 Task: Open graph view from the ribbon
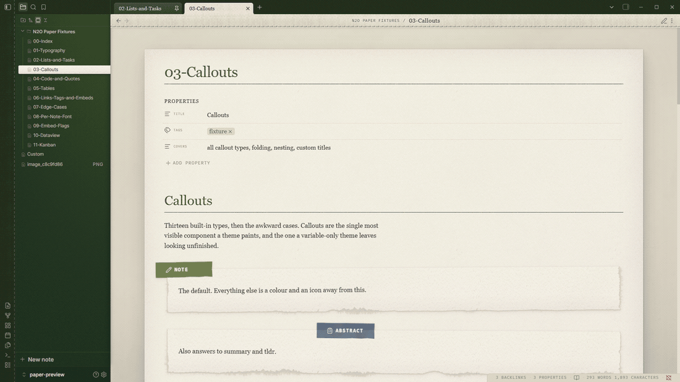(x=7, y=315)
